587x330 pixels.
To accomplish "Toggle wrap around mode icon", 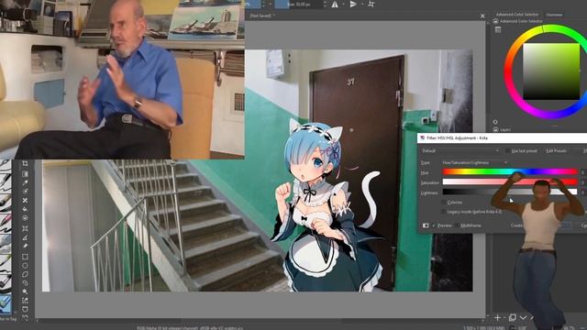I will pos(371,4).
